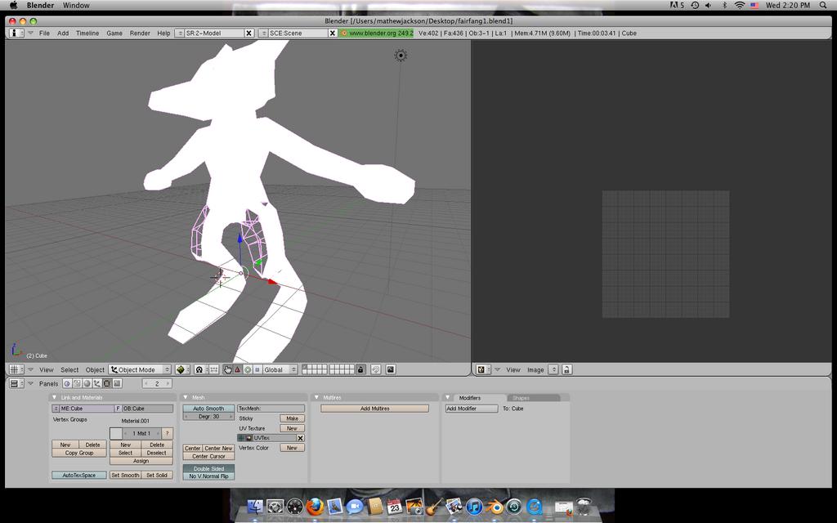
Task: Click the info window icon in top header
Action: (15, 33)
